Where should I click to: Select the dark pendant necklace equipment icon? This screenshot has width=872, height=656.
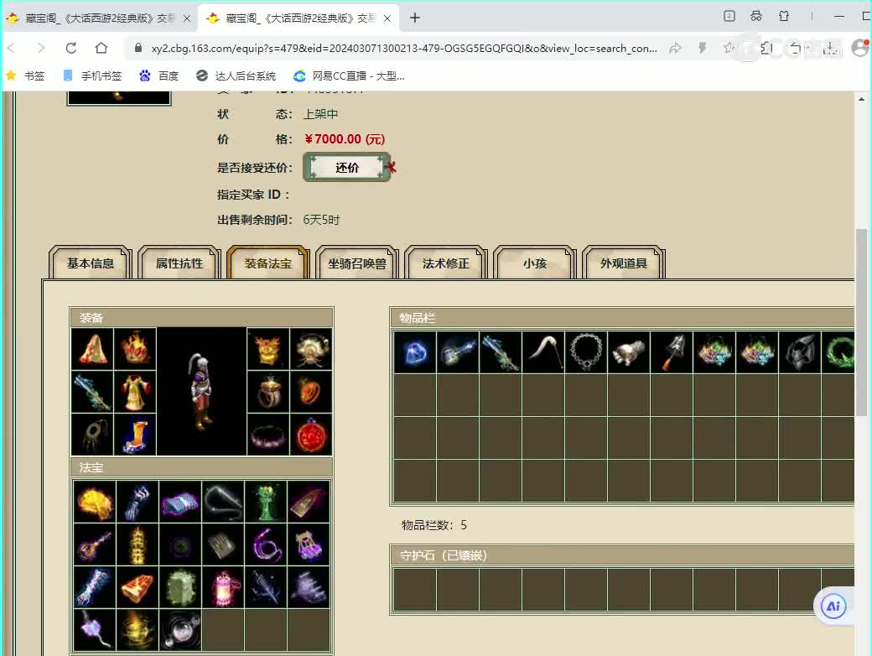pyautogui.click(x=93, y=435)
